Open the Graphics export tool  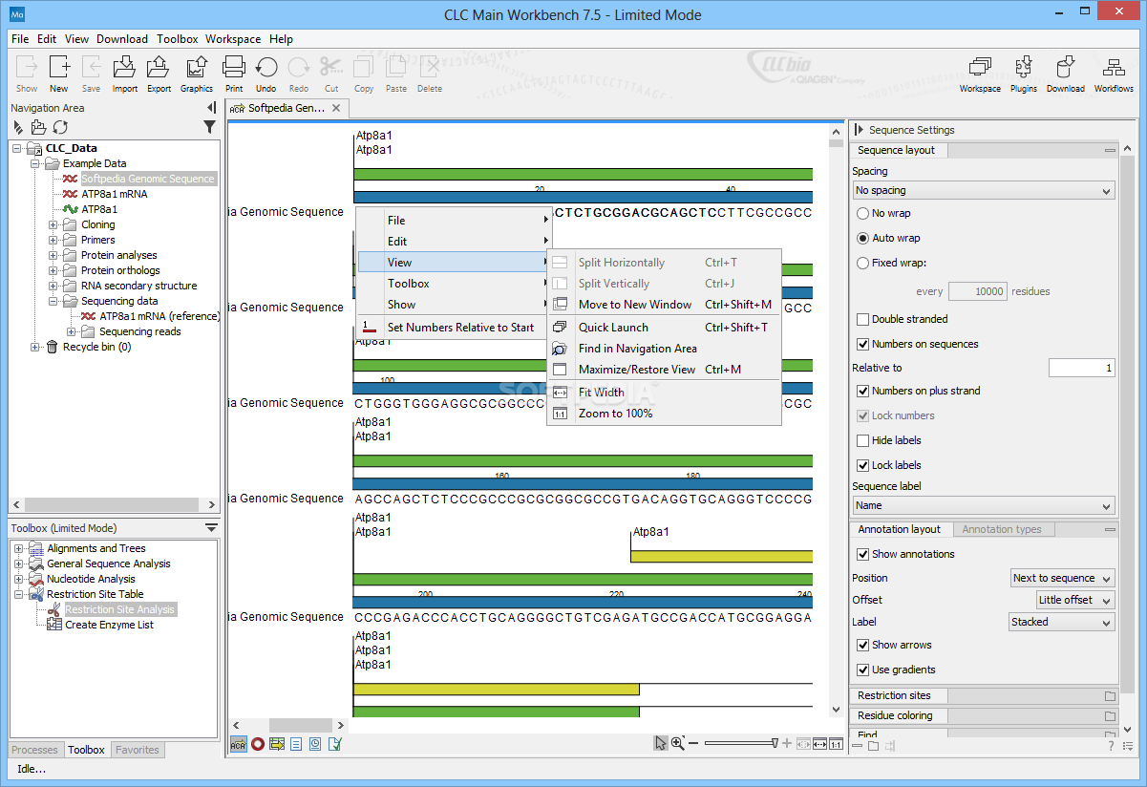pyautogui.click(x=197, y=74)
